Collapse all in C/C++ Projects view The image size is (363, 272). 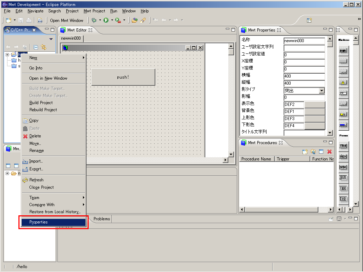click(36, 47)
